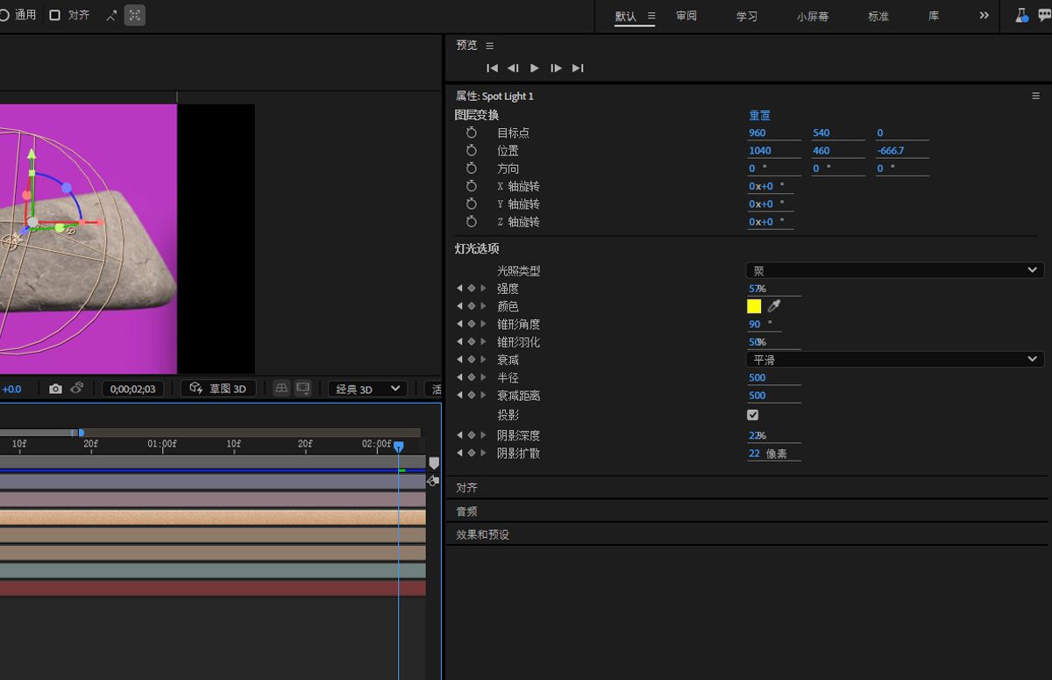
Task: Click the play button in the preview panel
Action: click(535, 68)
